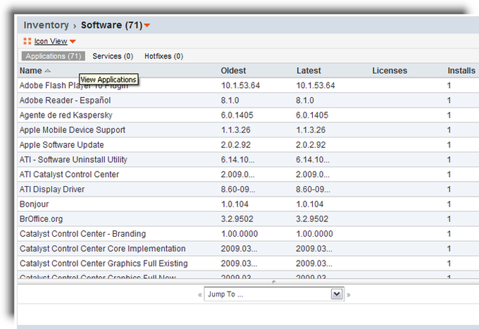Sort by the Licenses column header
This screenshot has width=479, height=329.
tap(390, 71)
